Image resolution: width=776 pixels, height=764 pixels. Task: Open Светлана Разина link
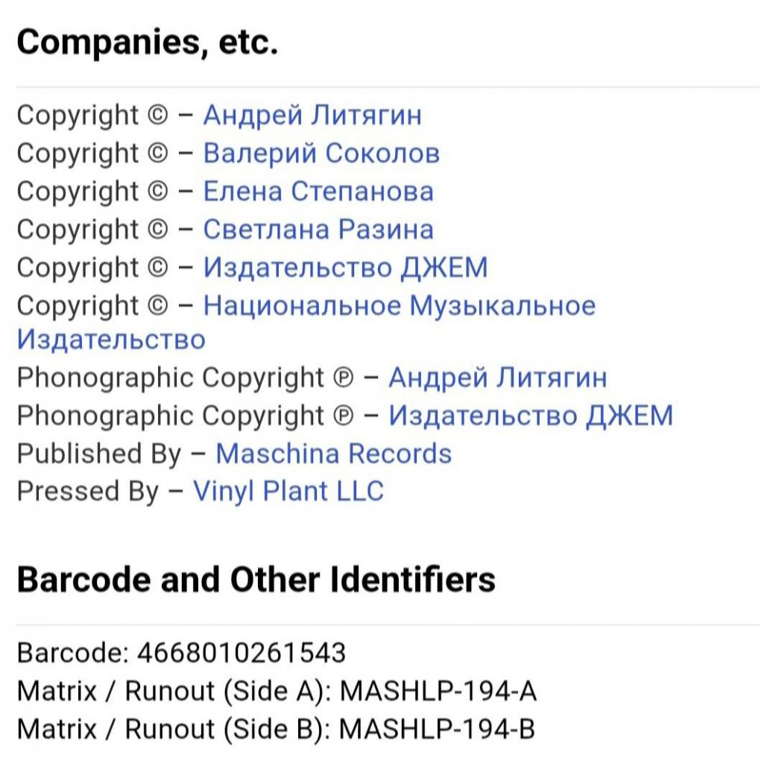coord(318,229)
